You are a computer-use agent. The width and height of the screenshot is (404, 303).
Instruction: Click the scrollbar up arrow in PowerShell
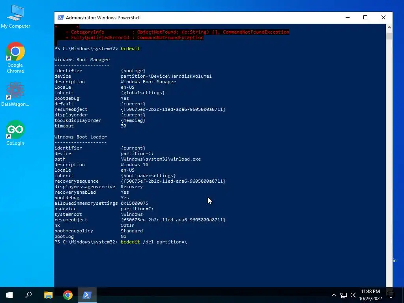[389, 27]
